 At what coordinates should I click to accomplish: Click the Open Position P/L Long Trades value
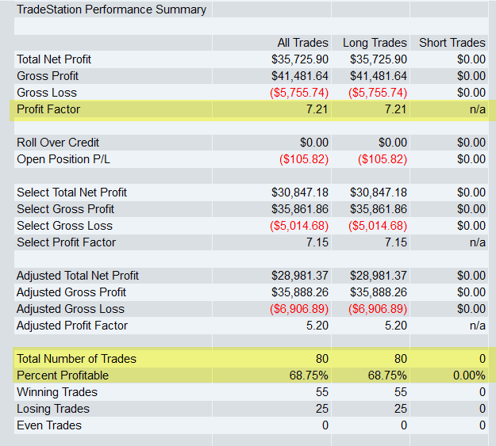383,159
